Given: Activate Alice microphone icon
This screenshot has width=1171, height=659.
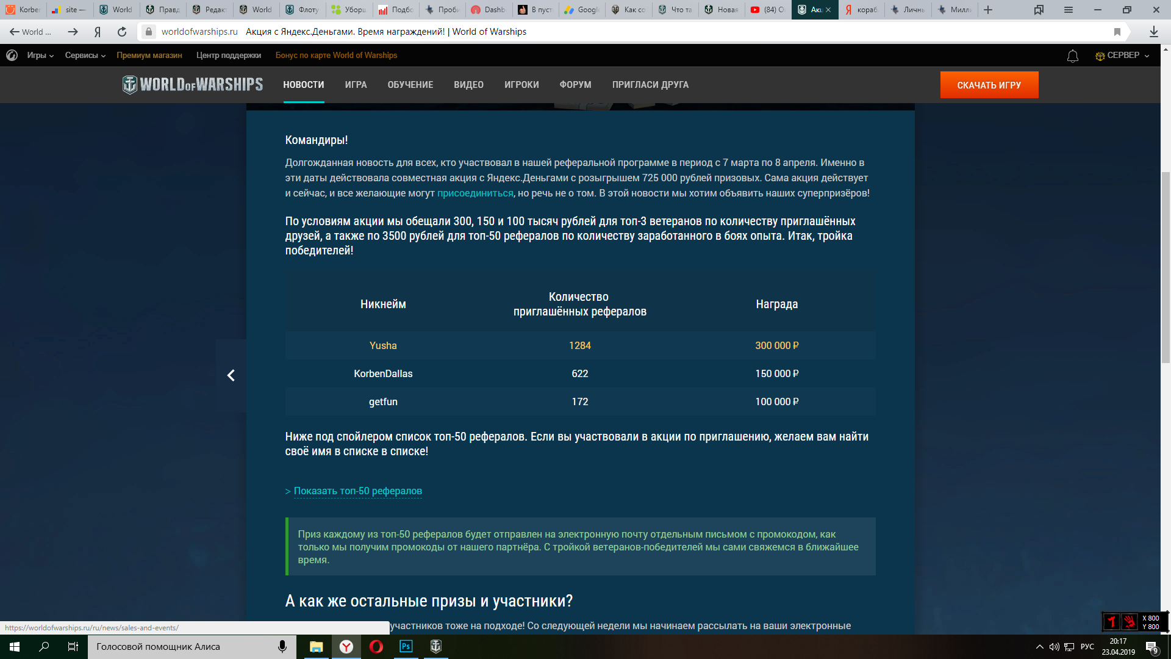Looking at the screenshot, I should pos(282,647).
